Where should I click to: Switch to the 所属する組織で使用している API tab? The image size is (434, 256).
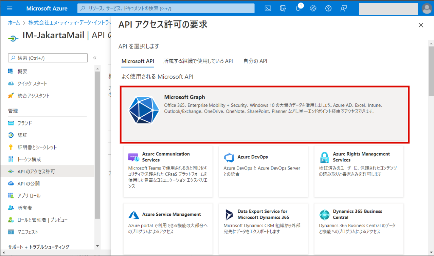point(198,61)
